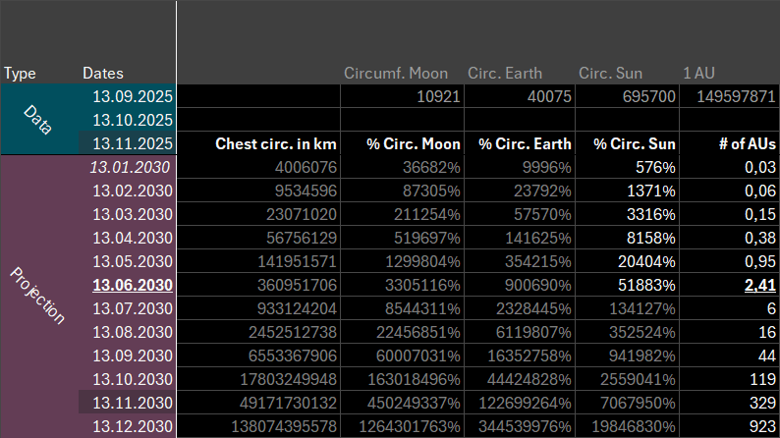Select the "# of AUs" header cell

(728, 143)
